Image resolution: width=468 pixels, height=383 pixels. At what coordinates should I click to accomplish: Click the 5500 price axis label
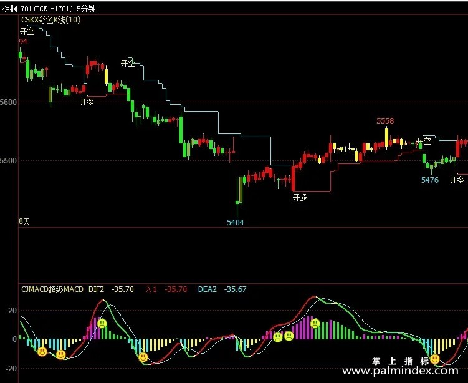click(x=8, y=161)
